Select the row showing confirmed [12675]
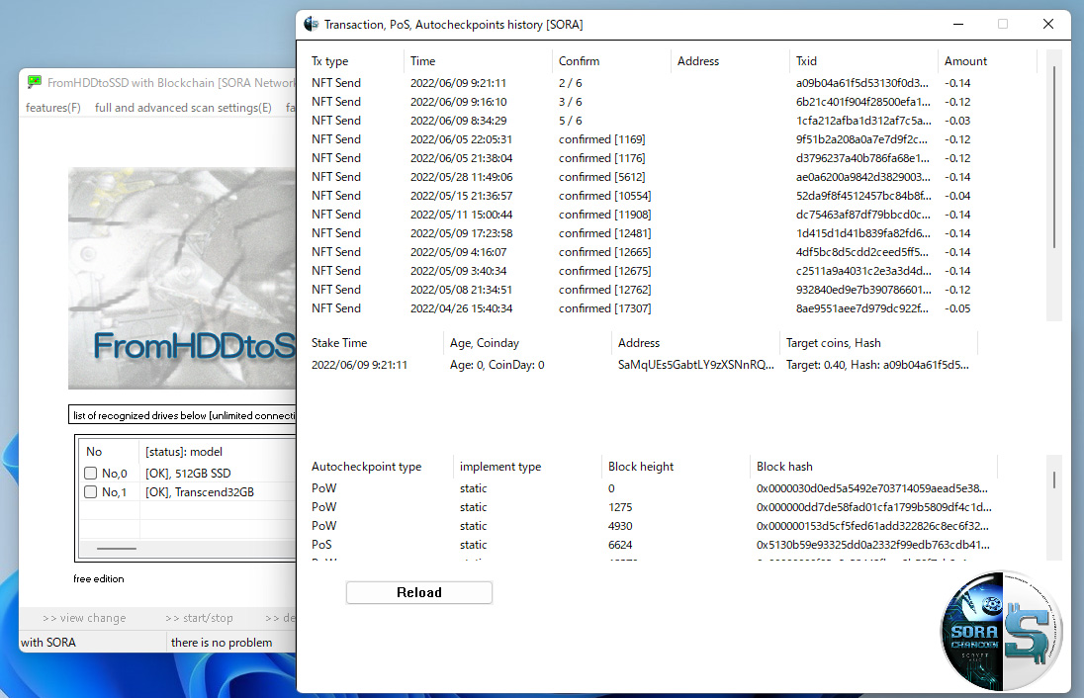Viewport: 1084px width, 698px height. (672, 271)
